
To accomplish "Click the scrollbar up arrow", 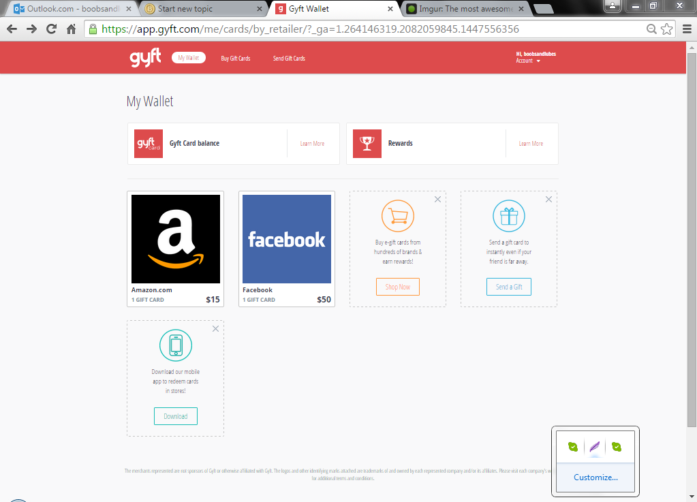I will [x=692, y=46].
